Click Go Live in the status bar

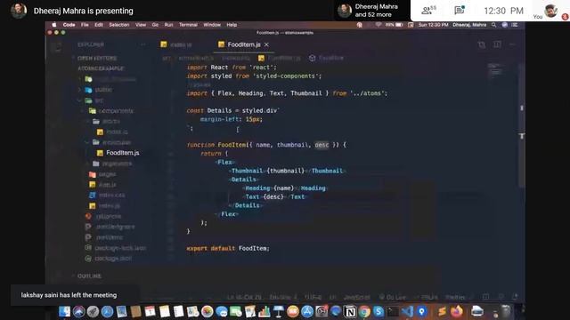coord(393,297)
